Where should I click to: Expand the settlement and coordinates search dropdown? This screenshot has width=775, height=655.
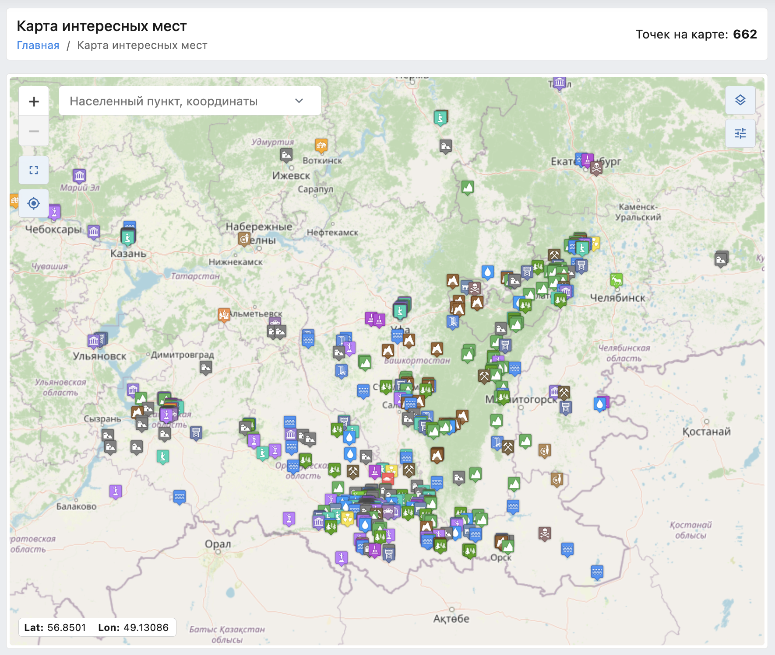(x=190, y=101)
